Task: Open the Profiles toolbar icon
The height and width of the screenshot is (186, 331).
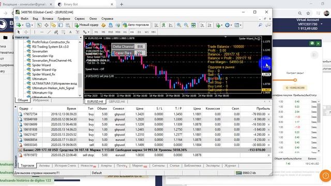Action: [x=28, y=25]
